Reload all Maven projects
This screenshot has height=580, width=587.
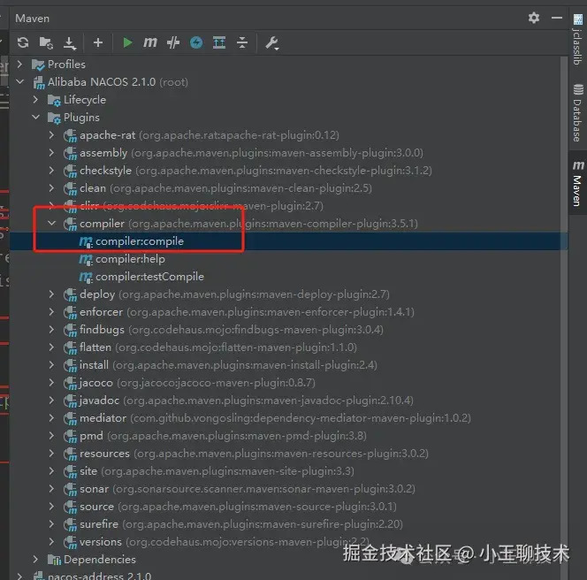point(23,42)
